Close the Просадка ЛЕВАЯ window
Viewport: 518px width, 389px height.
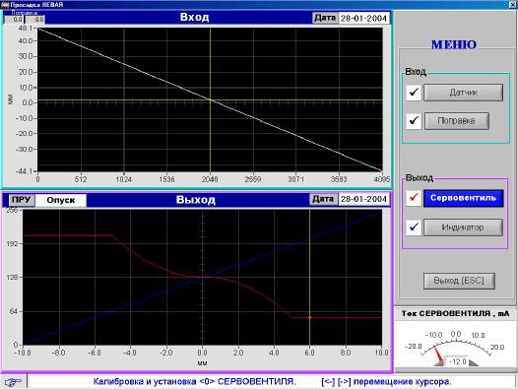coord(513,5)
